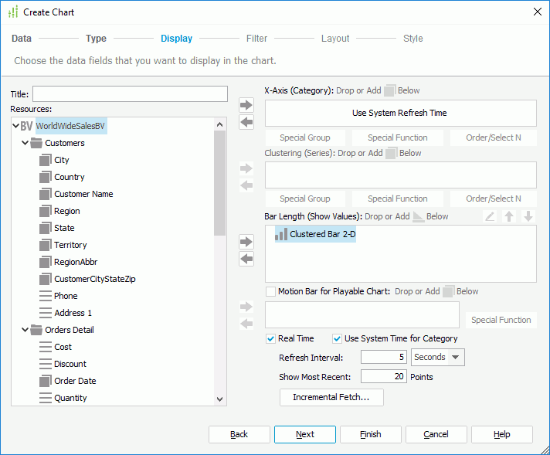The width and height of the screenshot is (550, 455).
Task: Click the Orders Detail folder icon
Action: point(36,330)
